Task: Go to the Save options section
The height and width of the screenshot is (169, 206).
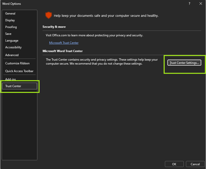Action: pyautogui.click(x=8, y=34)
